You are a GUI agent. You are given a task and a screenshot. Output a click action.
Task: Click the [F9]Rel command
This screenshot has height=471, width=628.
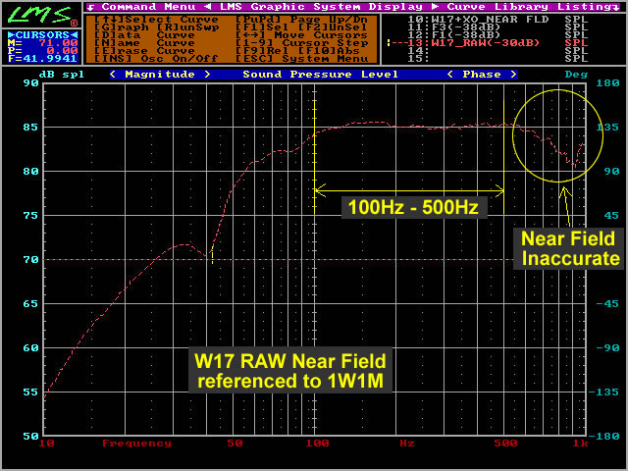262,51
